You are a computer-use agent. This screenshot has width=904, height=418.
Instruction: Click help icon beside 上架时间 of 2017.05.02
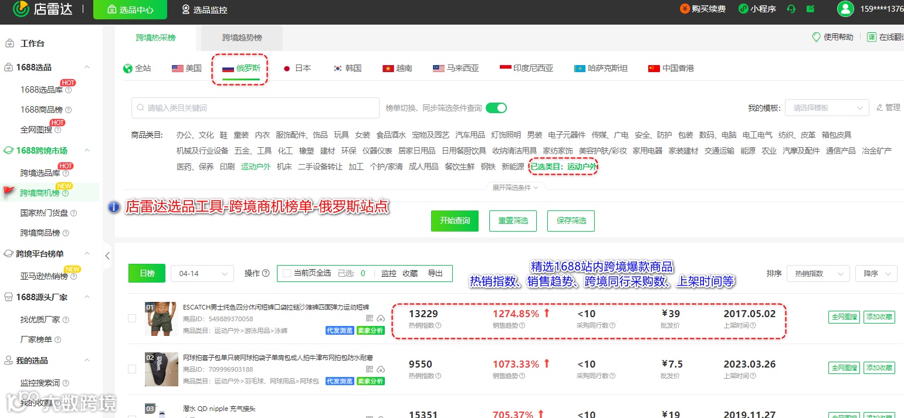753,325
